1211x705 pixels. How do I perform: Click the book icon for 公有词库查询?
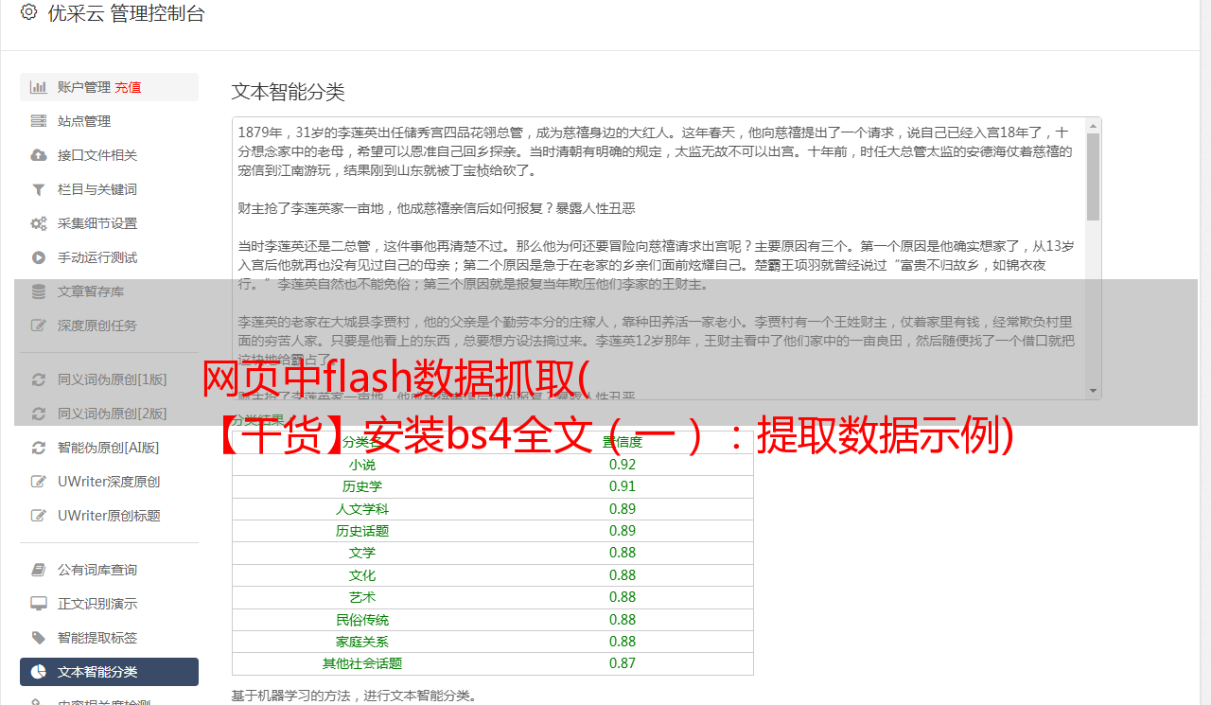(x=39, y=570)
